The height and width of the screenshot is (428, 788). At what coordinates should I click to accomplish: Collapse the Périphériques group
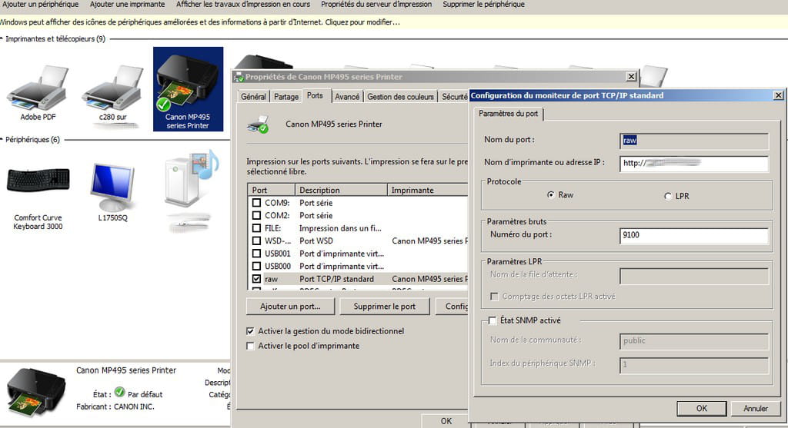coord(2,140)
